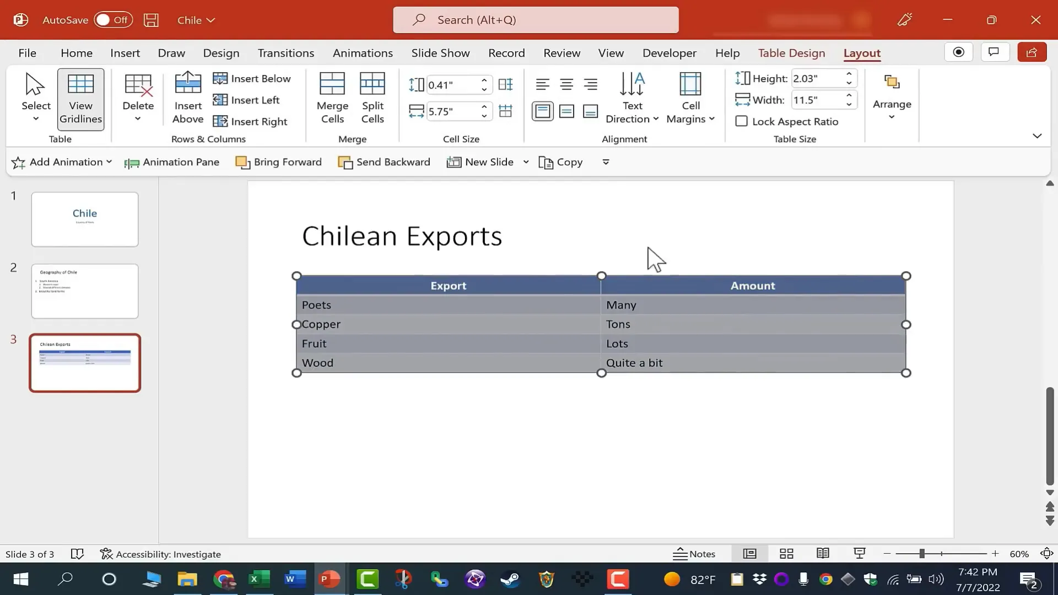Toggle View Gridlines button
Image resolution: width=1058 pixels, height=595 pixels.
pos(80,99)
